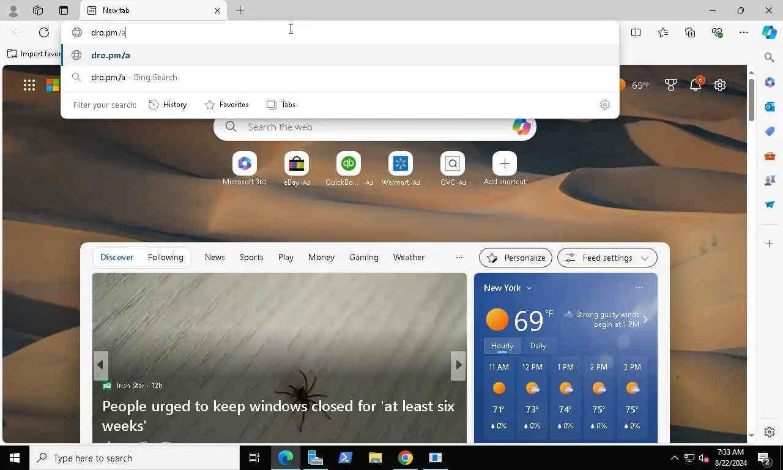This screenshot has height=470, width=783.
Task: Open Outlook icon in sidebar
Action: pos(770,106)
